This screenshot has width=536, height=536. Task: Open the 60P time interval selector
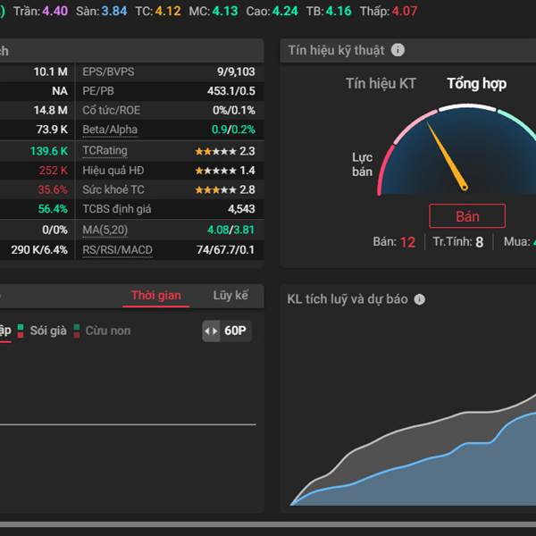tap(236, 331)
